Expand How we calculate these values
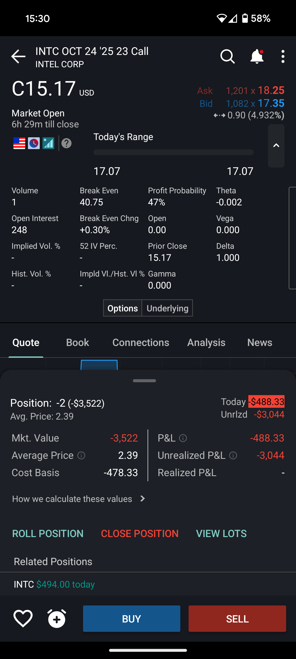 click(79, 499)
